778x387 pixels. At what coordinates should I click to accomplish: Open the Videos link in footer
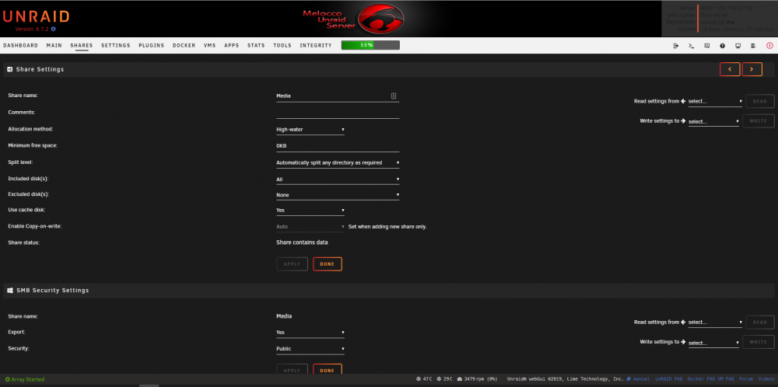click(x=766, y=379)
